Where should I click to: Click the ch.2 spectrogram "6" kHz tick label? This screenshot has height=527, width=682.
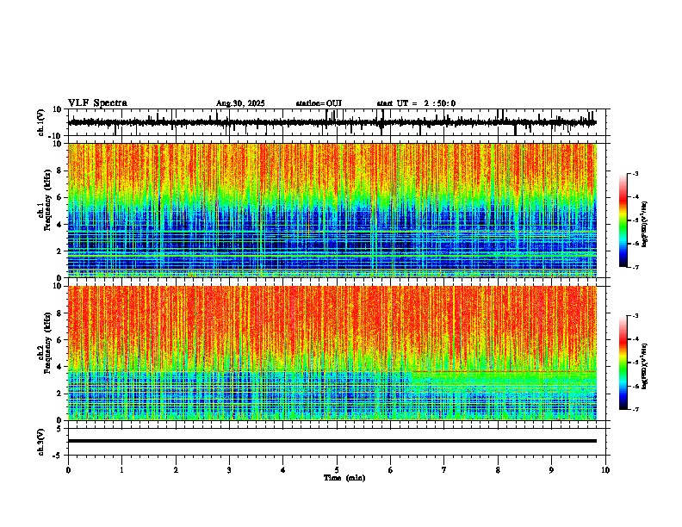[59, 340]
